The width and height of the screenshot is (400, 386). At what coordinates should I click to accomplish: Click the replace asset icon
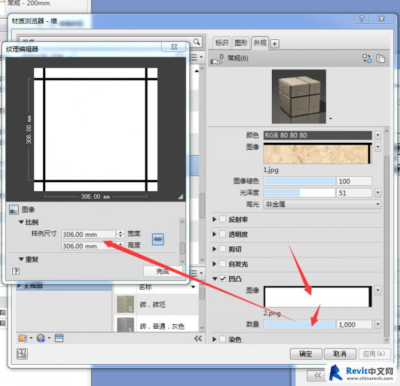[x=367, y=58]
